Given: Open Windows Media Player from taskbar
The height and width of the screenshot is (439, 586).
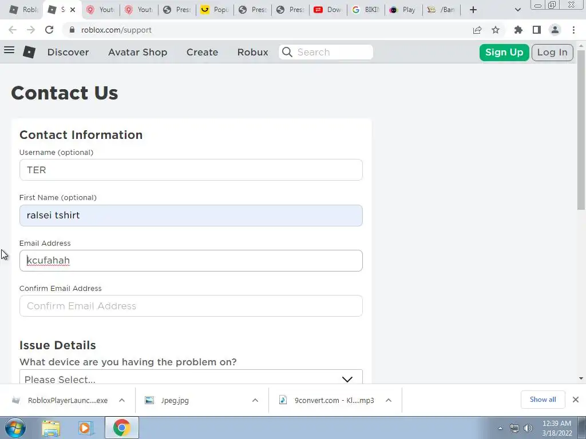Looking at the screenshot, I should [x=86, y=428].
